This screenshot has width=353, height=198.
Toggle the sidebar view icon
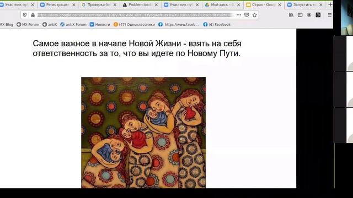coord(300,15)
